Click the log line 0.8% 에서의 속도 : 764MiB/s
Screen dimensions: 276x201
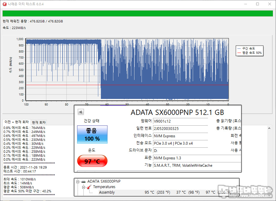coord(24,128)
